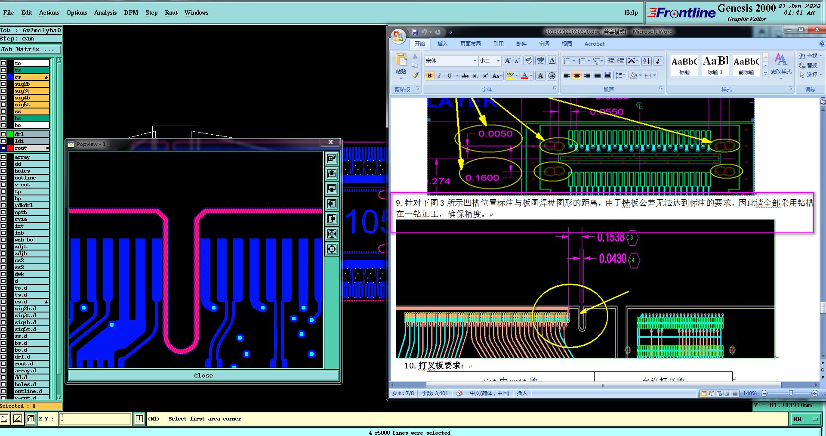Open the font size 小二 dropdown
Viewport: 826px width, 436px height.
(x=498, y=61)
